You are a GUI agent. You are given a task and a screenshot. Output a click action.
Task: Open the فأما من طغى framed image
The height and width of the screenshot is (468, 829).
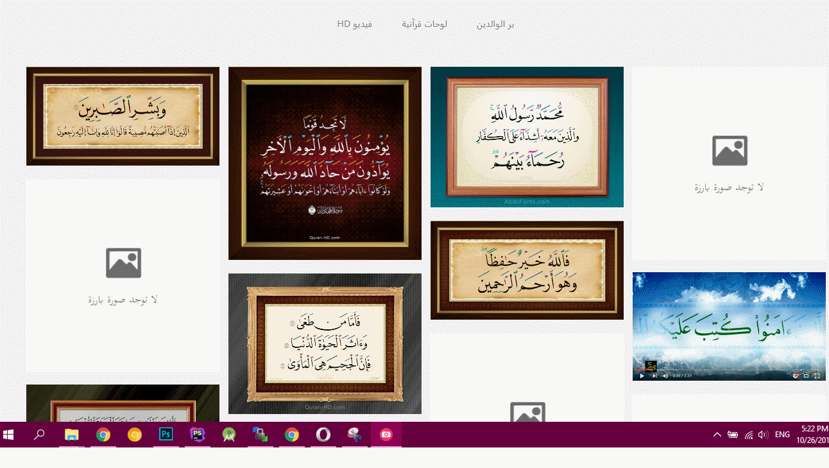tap(325, 343)
